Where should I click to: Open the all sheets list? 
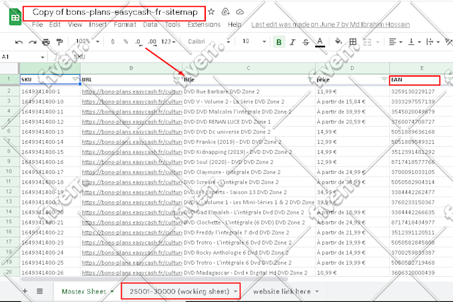[x=39, y=291]
